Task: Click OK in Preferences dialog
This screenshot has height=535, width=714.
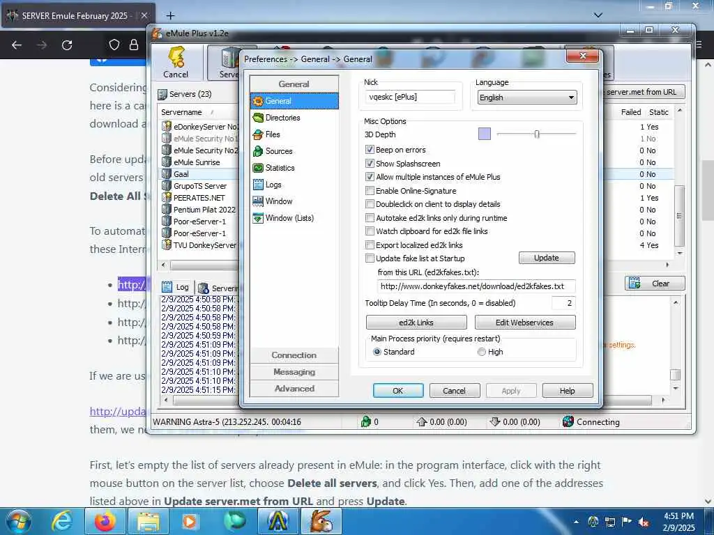Action: [x=398, y=390]
